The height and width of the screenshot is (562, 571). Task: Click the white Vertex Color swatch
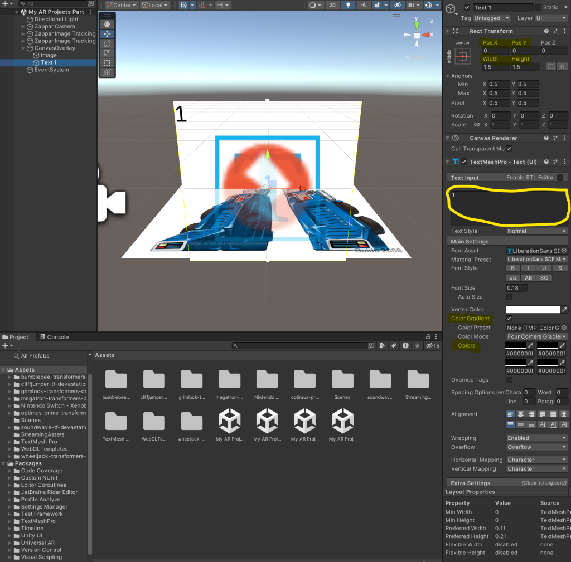[533, 310]
